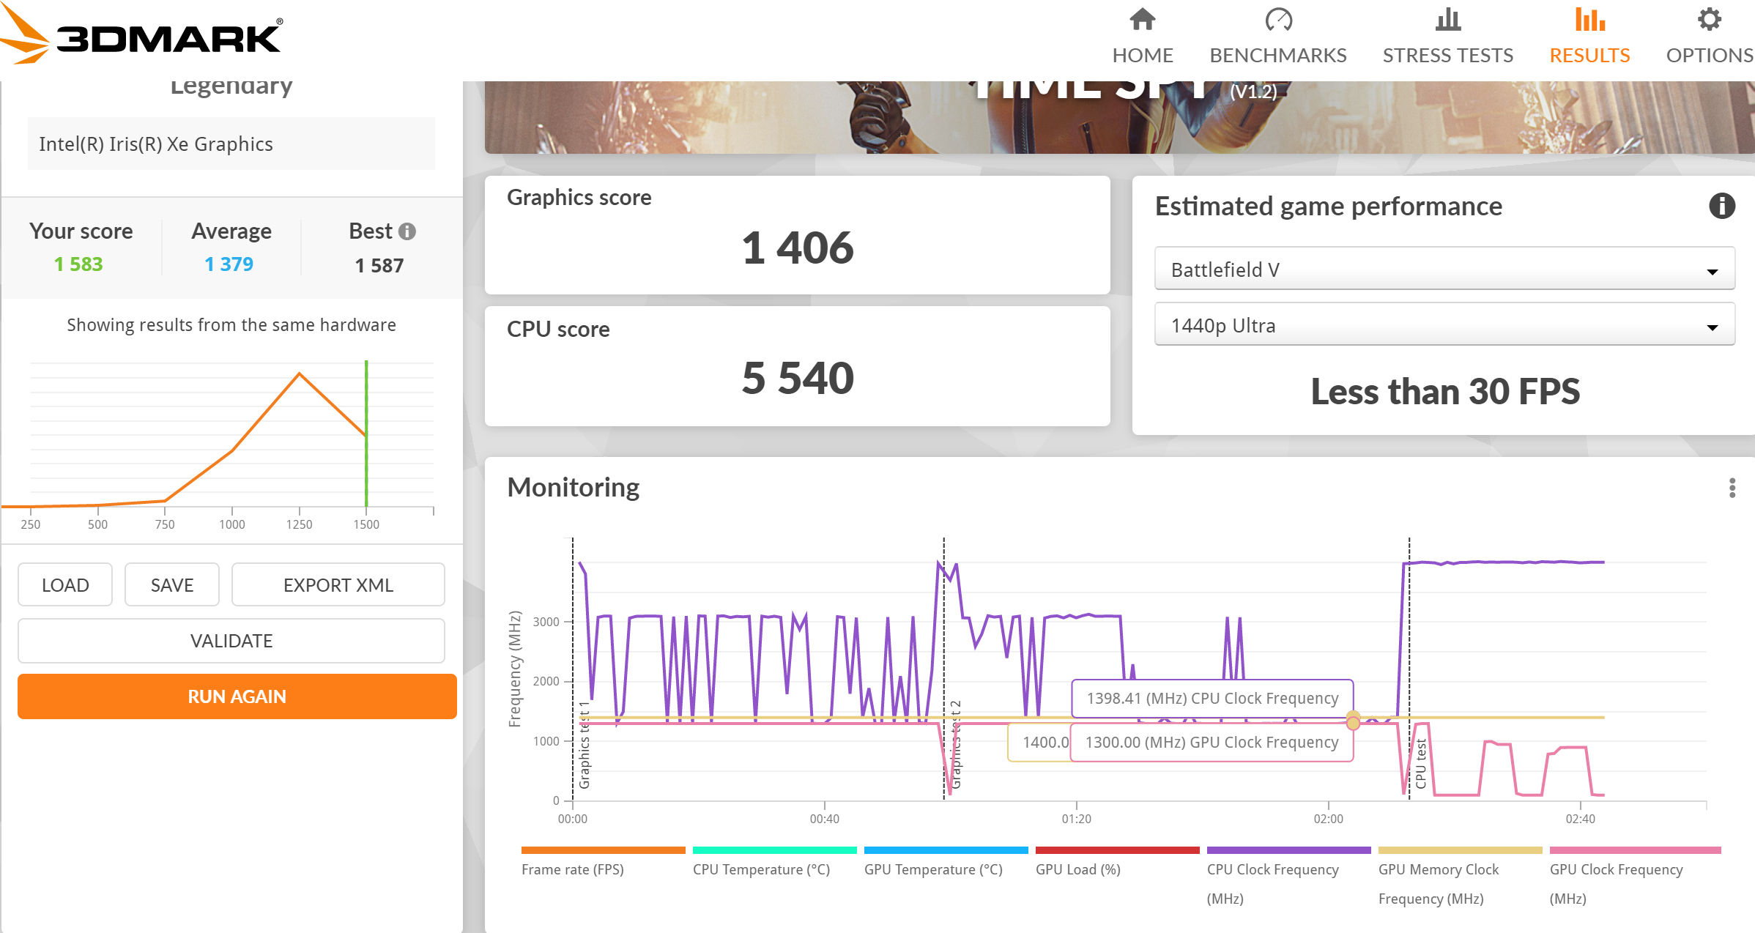1755x933 pixels.
Task: Click Your score value 1 583
Action: pos(78,264)
